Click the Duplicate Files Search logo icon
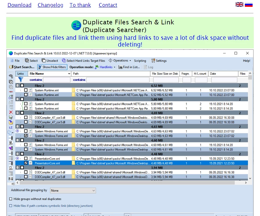This screenshot has width=260, height=216. (76, 25)
